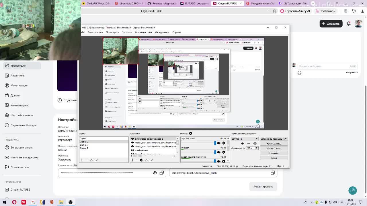Reveal the hidden stream key

(x=155, y=173)
